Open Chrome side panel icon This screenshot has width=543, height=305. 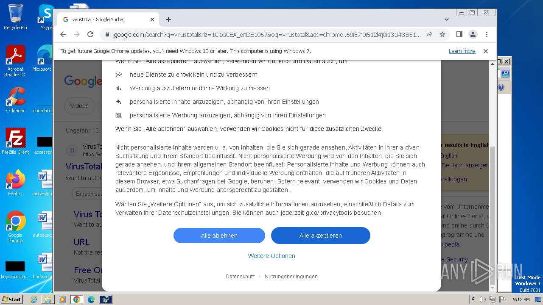[459, 34]
